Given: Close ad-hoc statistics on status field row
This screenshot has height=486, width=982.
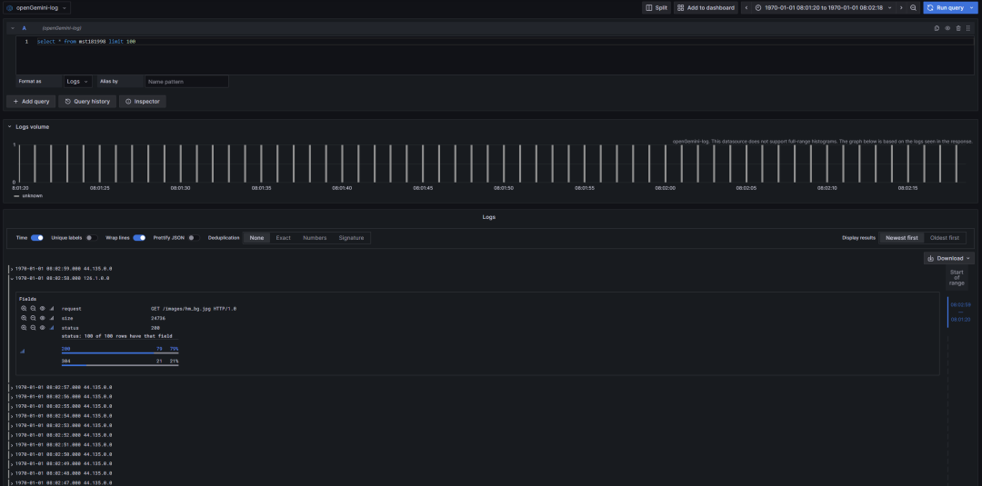Looking at the screenshot, I should coord(51,327).
